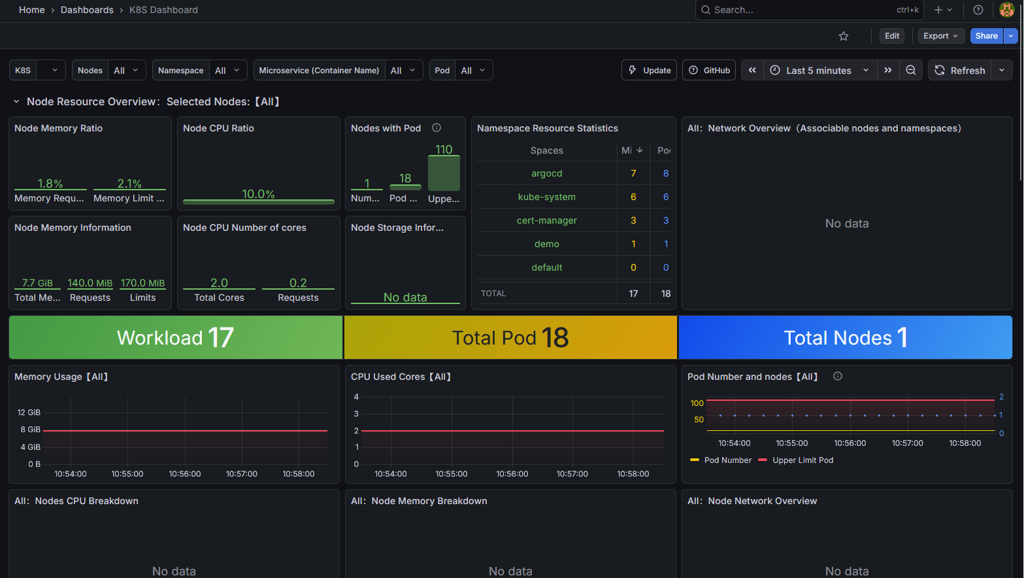Collapse the Node Resource Overview row

(16, 101)
